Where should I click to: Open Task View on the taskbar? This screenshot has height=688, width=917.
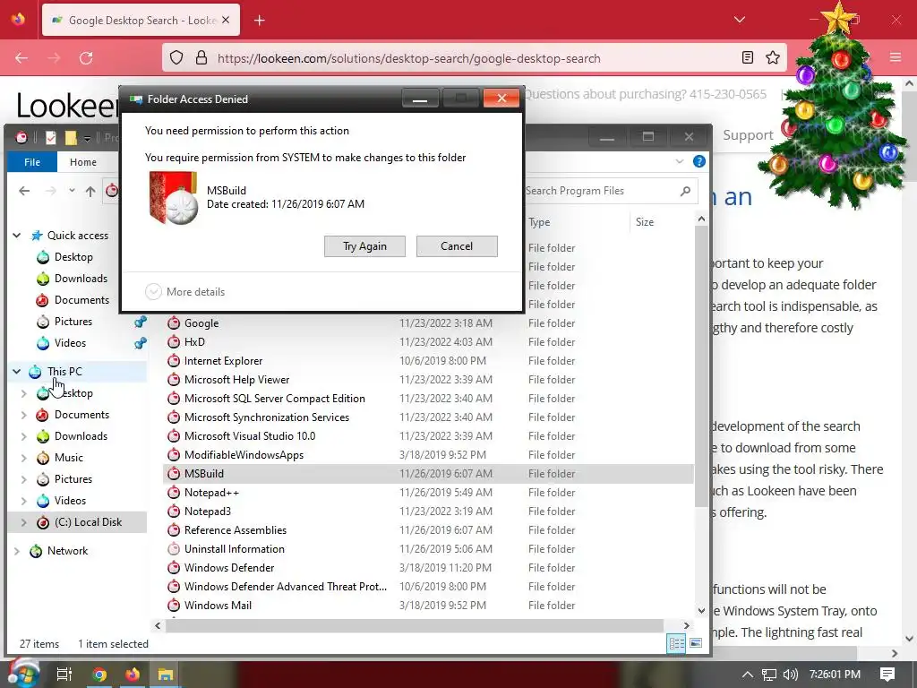coord(64,675)
